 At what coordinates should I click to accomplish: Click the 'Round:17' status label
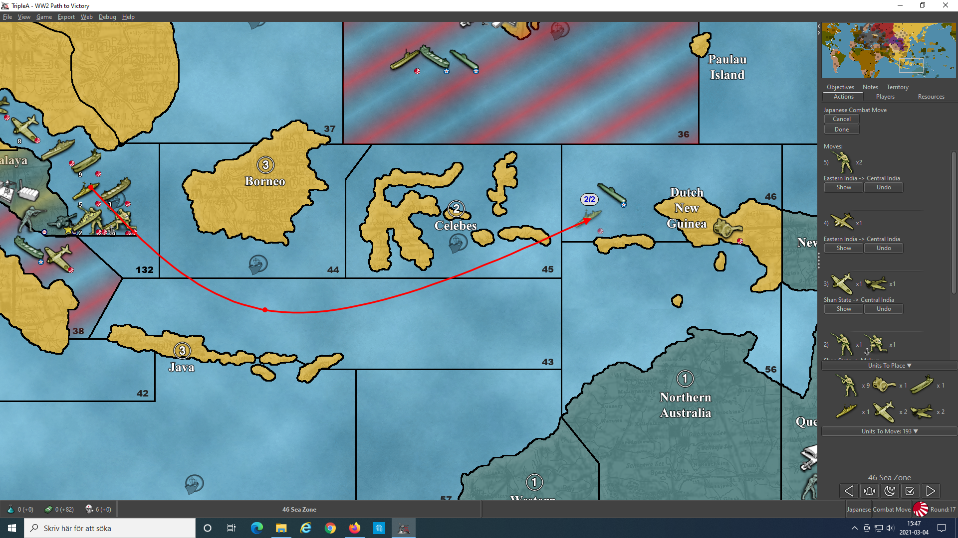[943, 509]
